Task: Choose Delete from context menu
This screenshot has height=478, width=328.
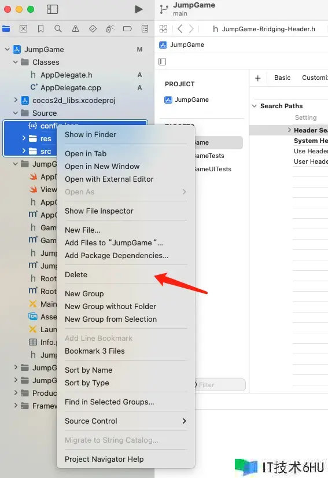Action: [76, 275]
